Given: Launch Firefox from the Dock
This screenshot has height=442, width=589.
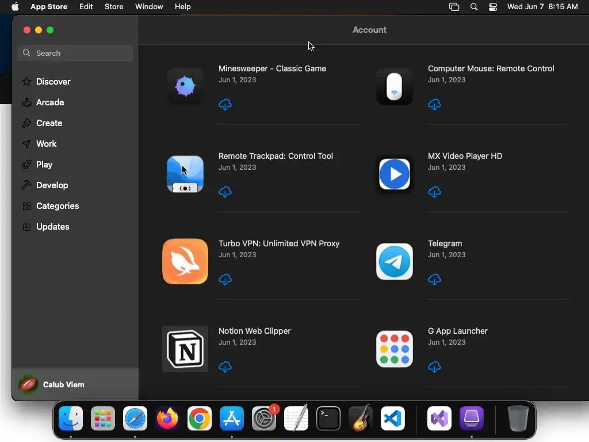Looking at the screenshot, I should 167,418.
